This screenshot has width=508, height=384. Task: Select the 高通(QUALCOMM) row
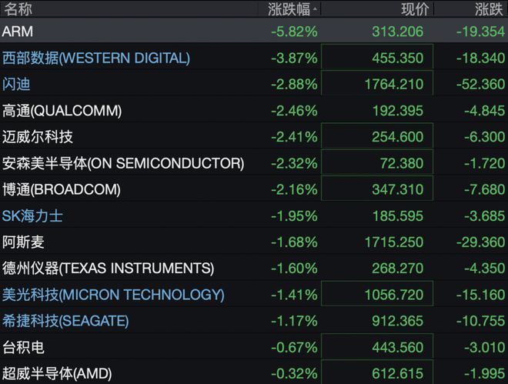(x=254, y=111)
